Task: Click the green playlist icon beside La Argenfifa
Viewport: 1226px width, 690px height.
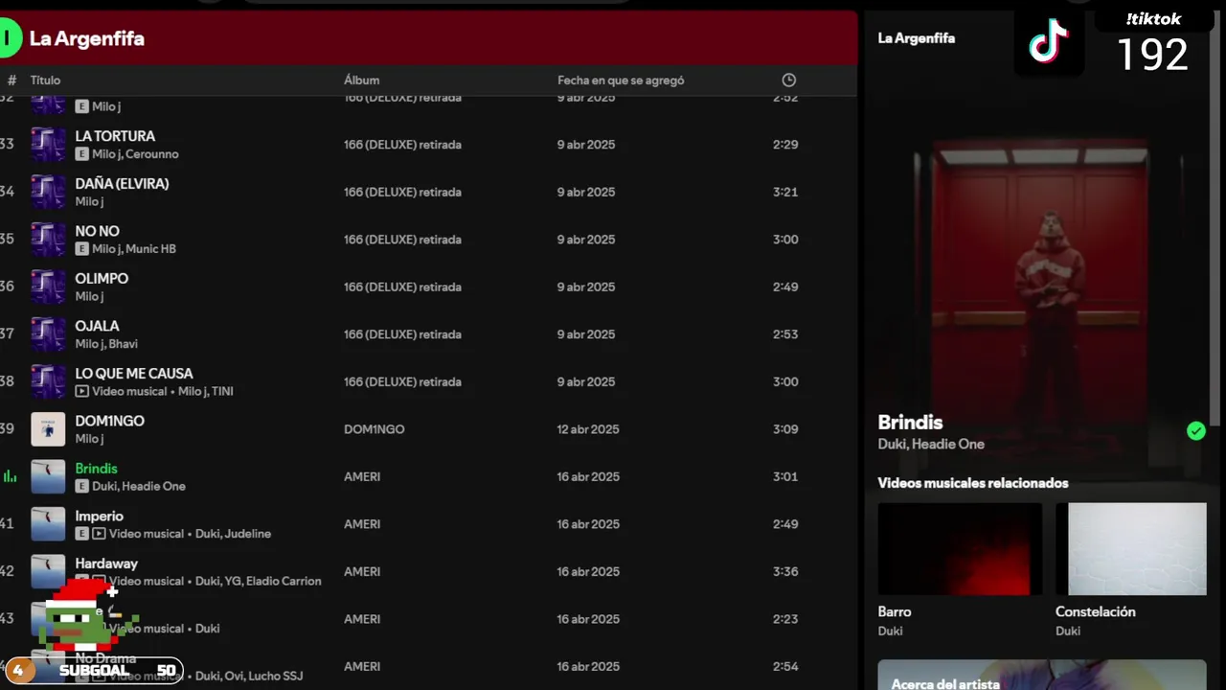Action: [10, 39]
